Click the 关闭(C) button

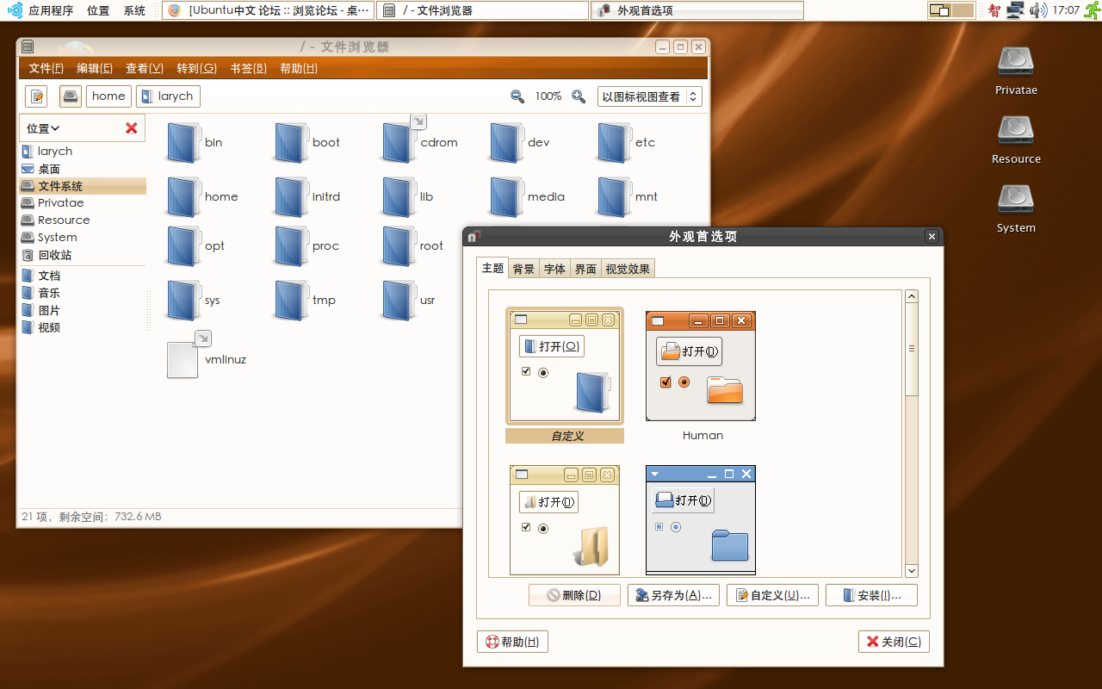click(894, 642)
